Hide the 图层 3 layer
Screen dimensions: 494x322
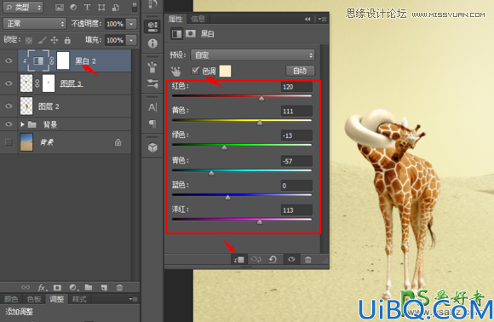pyautogui.click(x=9, y=83)
